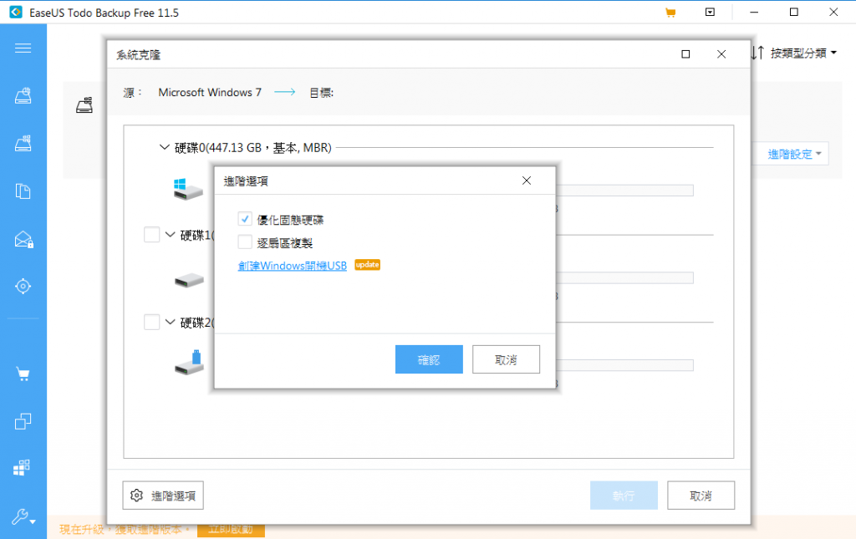Enable 逐扇區複製 checkbox
Image resolution: width=856 pixels, height=539 pixels.
coord(245,242)
